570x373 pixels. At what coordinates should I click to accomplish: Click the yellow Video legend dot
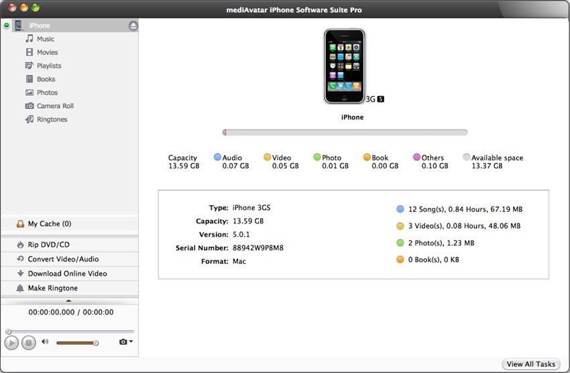pyautogui.click(x=267, y=157)
